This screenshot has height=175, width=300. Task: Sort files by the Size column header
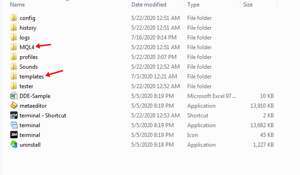point(248,4)
